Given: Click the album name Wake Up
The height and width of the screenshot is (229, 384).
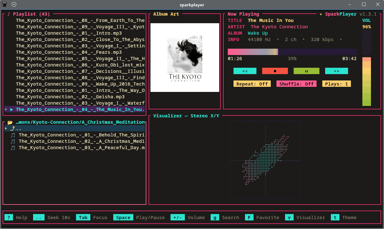Looking at the screenshot, I should coord(258,33).
